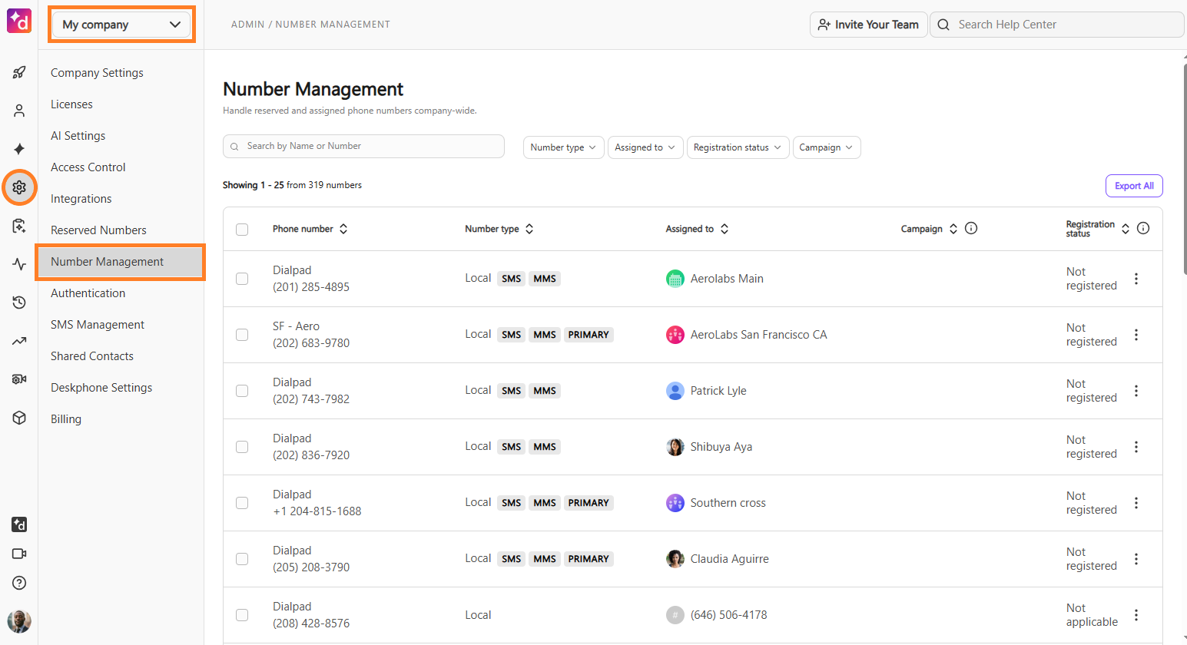
Task: Select Number Management menu item
Action: click(x=121, y=262)
